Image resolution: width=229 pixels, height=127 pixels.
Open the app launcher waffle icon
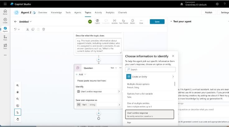[x=5, y=4]
